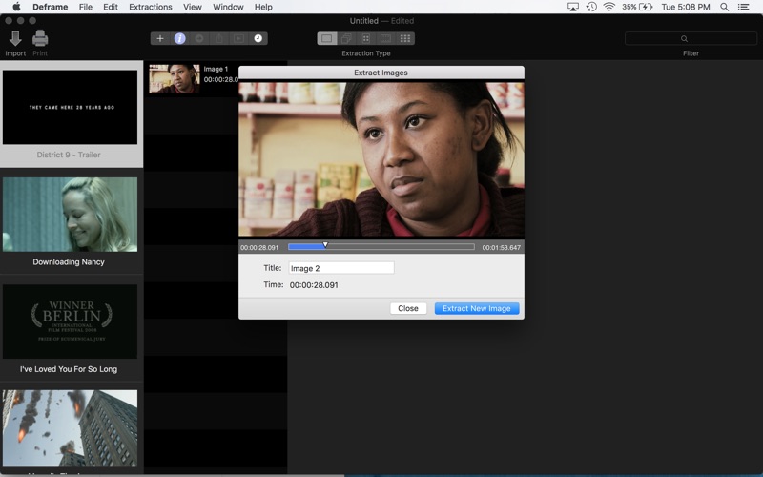Click the play preview toolbar icon
This screenshot has width=763, height=477.
238,38
